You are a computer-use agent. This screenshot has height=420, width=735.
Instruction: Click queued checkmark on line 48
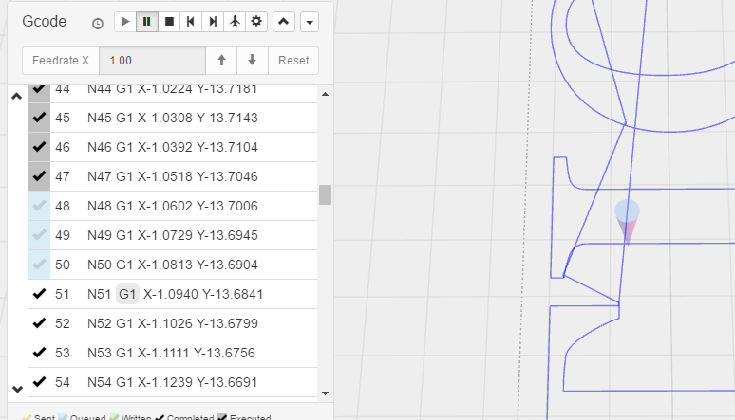tap(39, 206)
